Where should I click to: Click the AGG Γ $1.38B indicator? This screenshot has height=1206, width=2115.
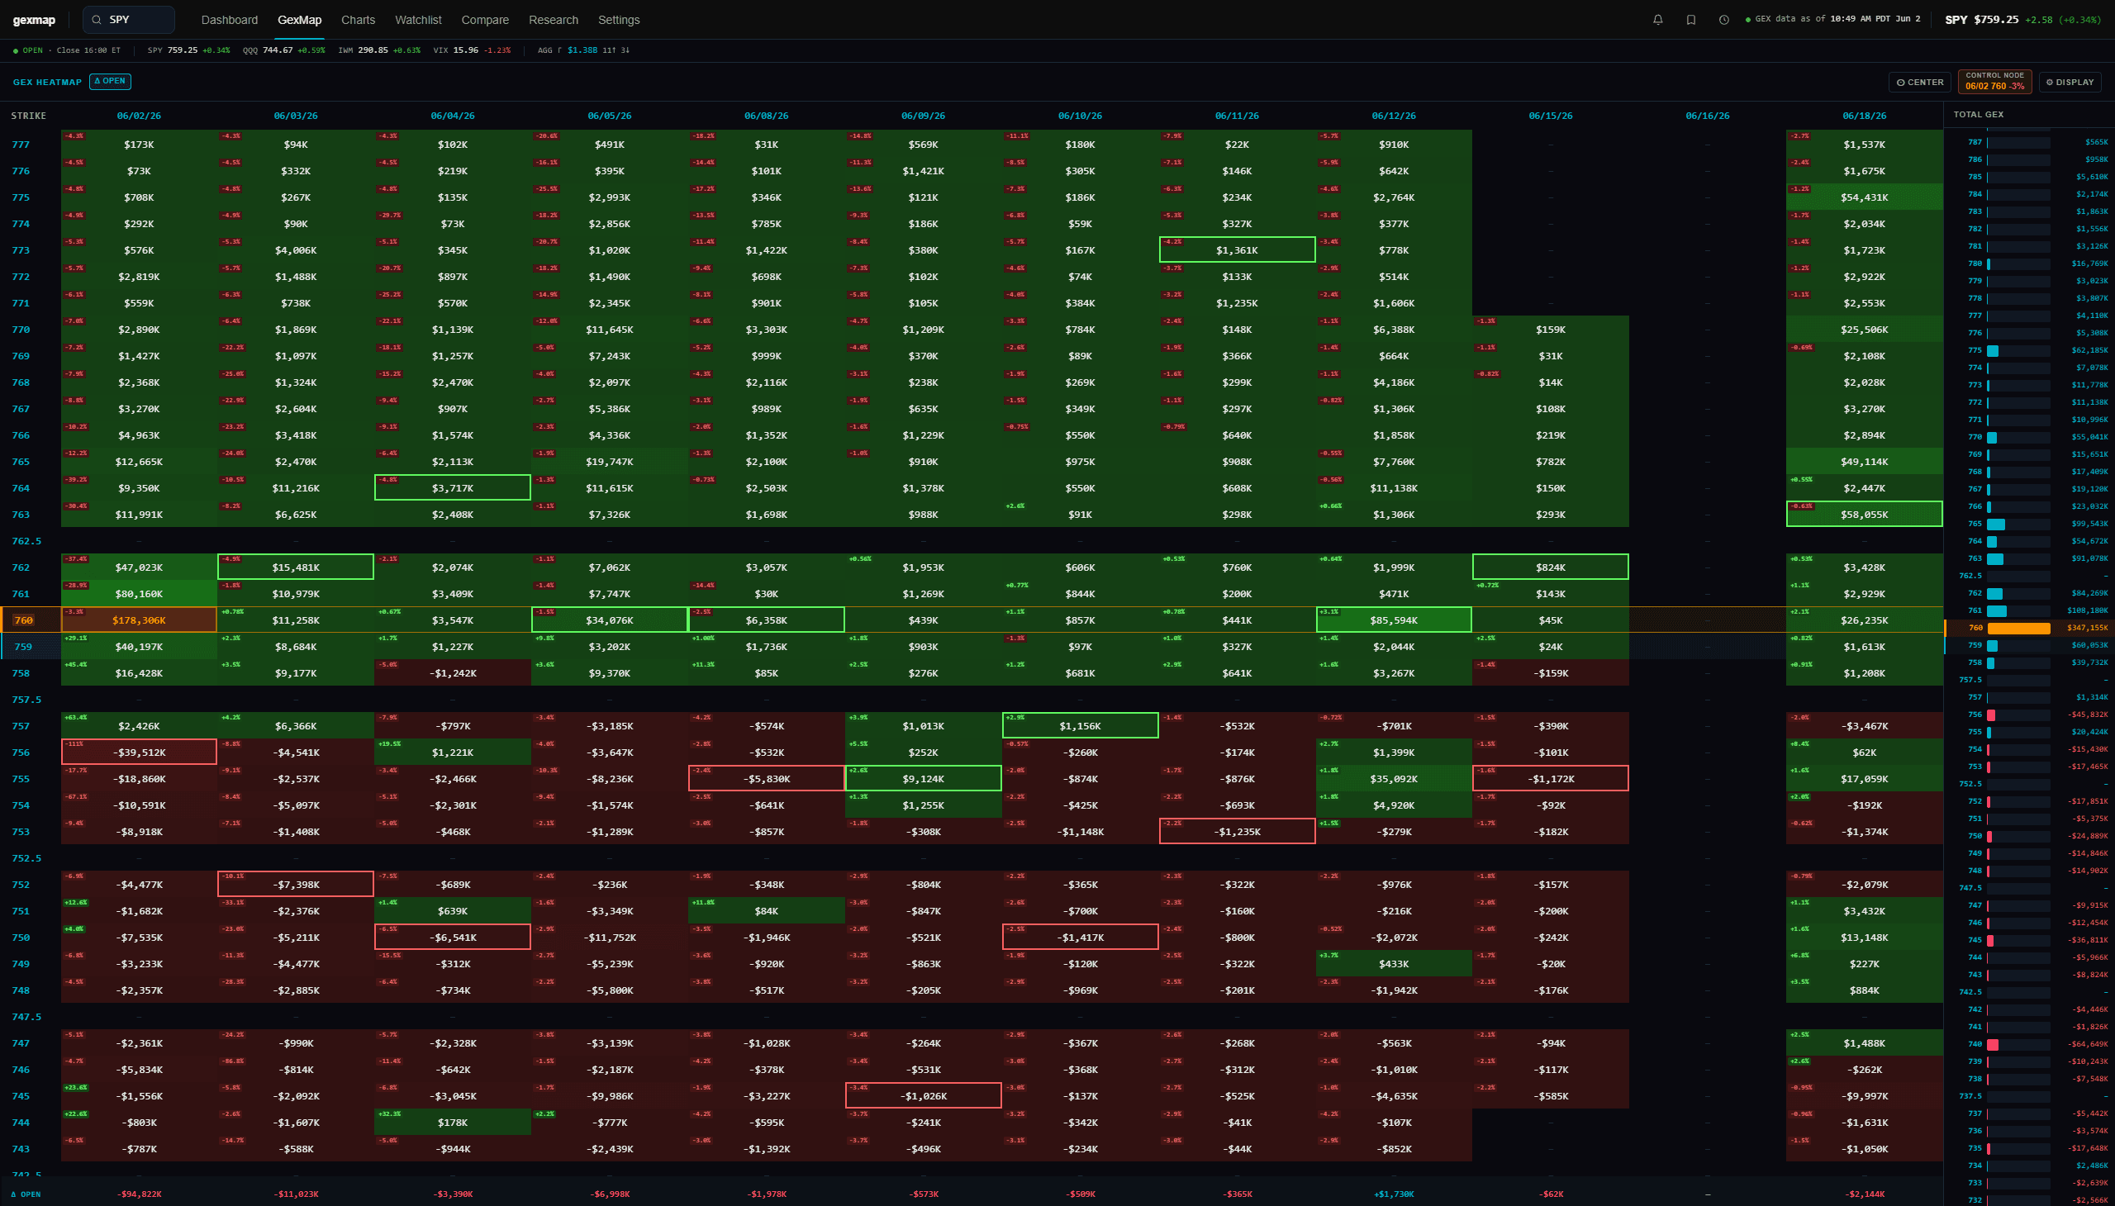click(x=583, y=50)
